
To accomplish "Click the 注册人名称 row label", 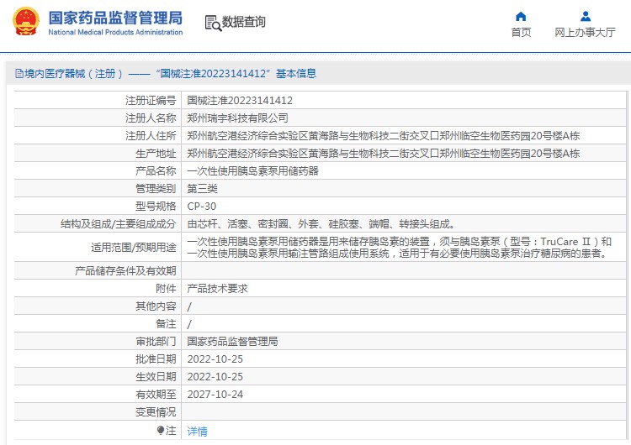I will point(151,118).
